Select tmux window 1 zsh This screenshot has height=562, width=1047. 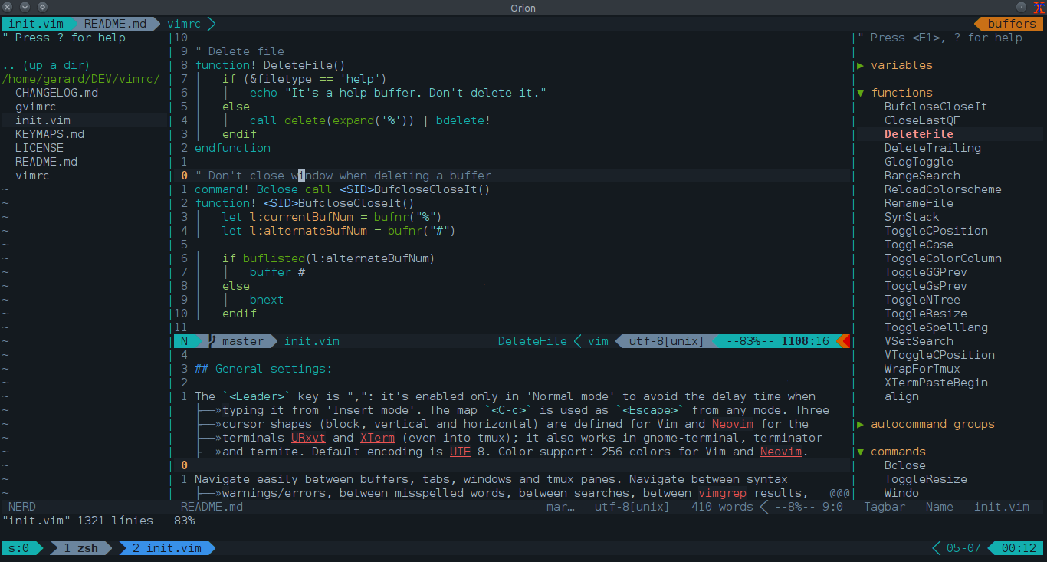click(x=80, y=548)
